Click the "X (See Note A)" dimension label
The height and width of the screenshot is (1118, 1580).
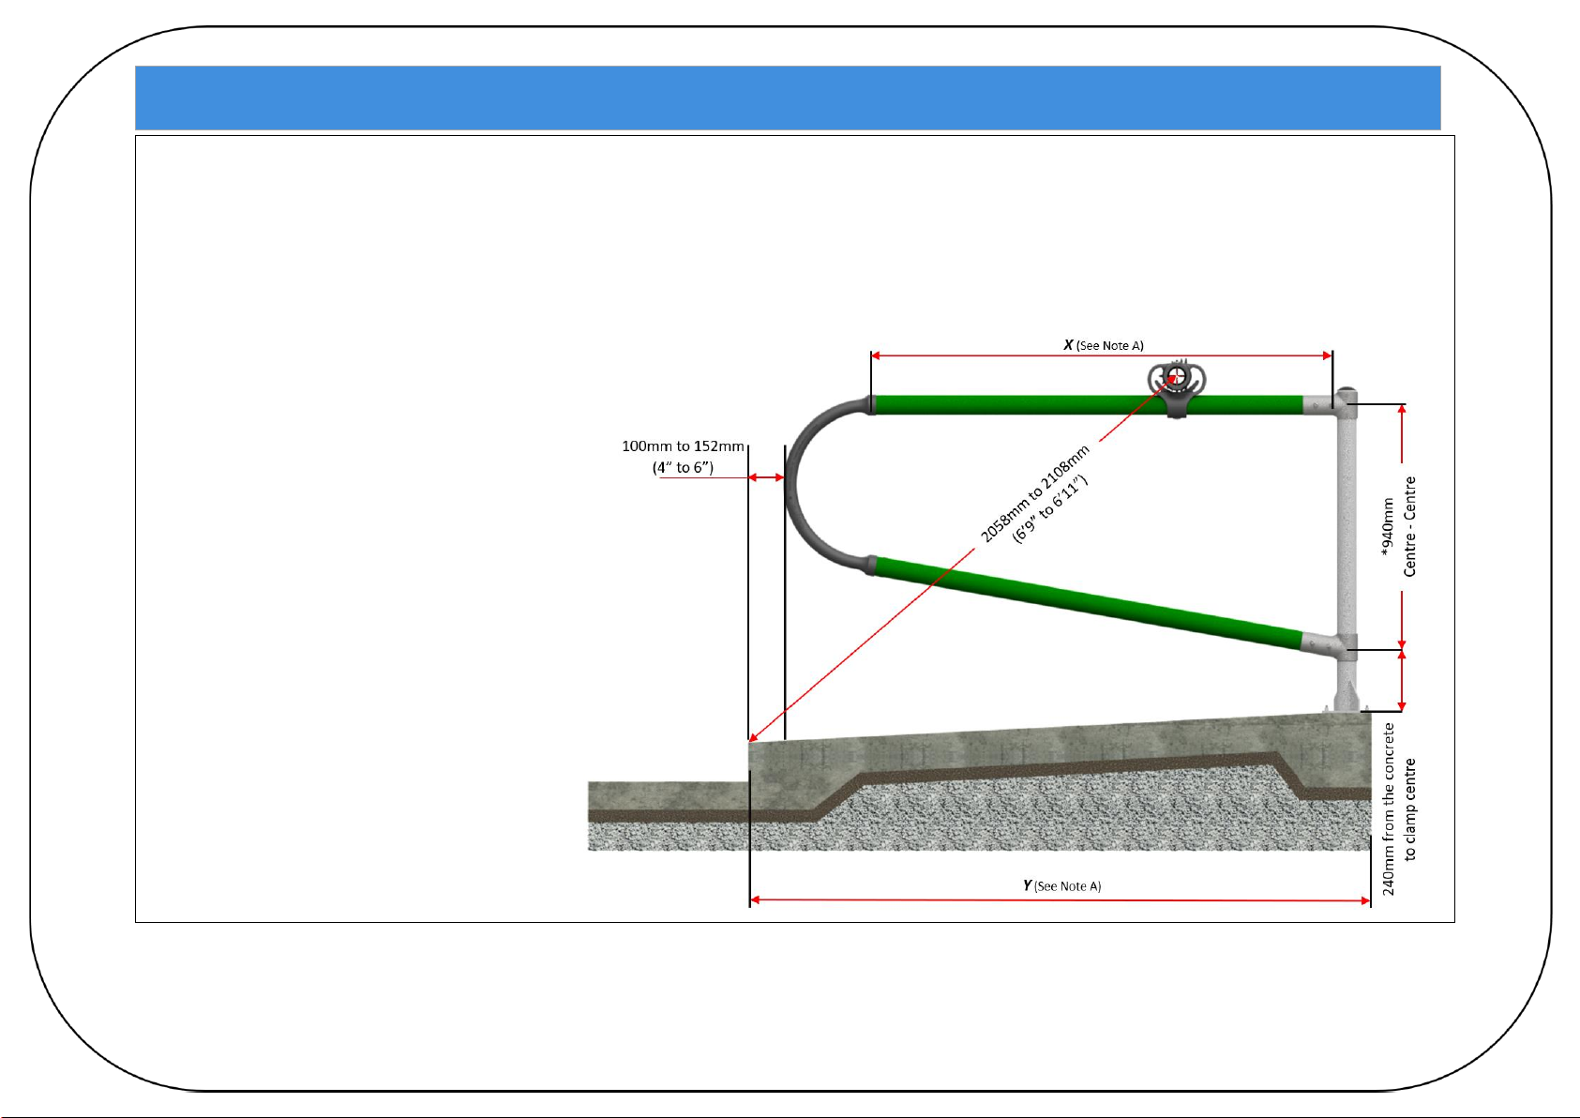tap(1104, 345)
